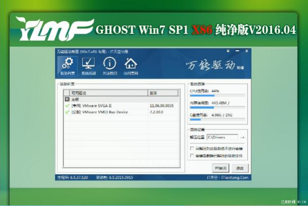Toggle the 主板 group checkbox
The height and width of the screenshot is (206, 308).
tap(67, 99)
